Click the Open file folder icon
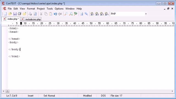The height and width of the screenshot is (99, 176). tap(10, 14)
